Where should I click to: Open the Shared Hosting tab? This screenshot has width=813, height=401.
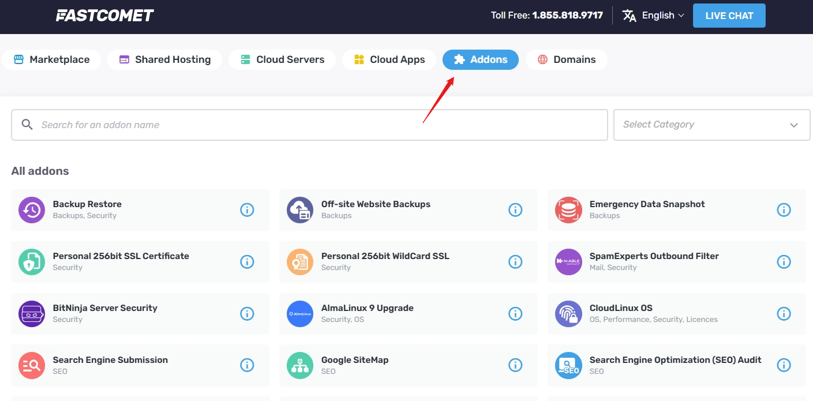pos(164,59)
